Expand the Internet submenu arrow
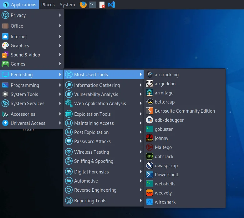Viewport: 244px width, 218px height. [x=60, y=36]
